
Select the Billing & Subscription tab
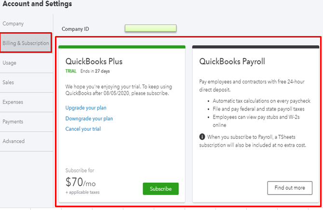point(26,43)
